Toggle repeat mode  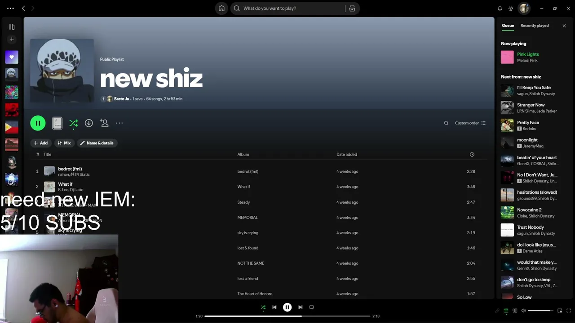pos(311,307)
